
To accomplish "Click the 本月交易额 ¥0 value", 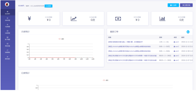I will tap(137, 20).
